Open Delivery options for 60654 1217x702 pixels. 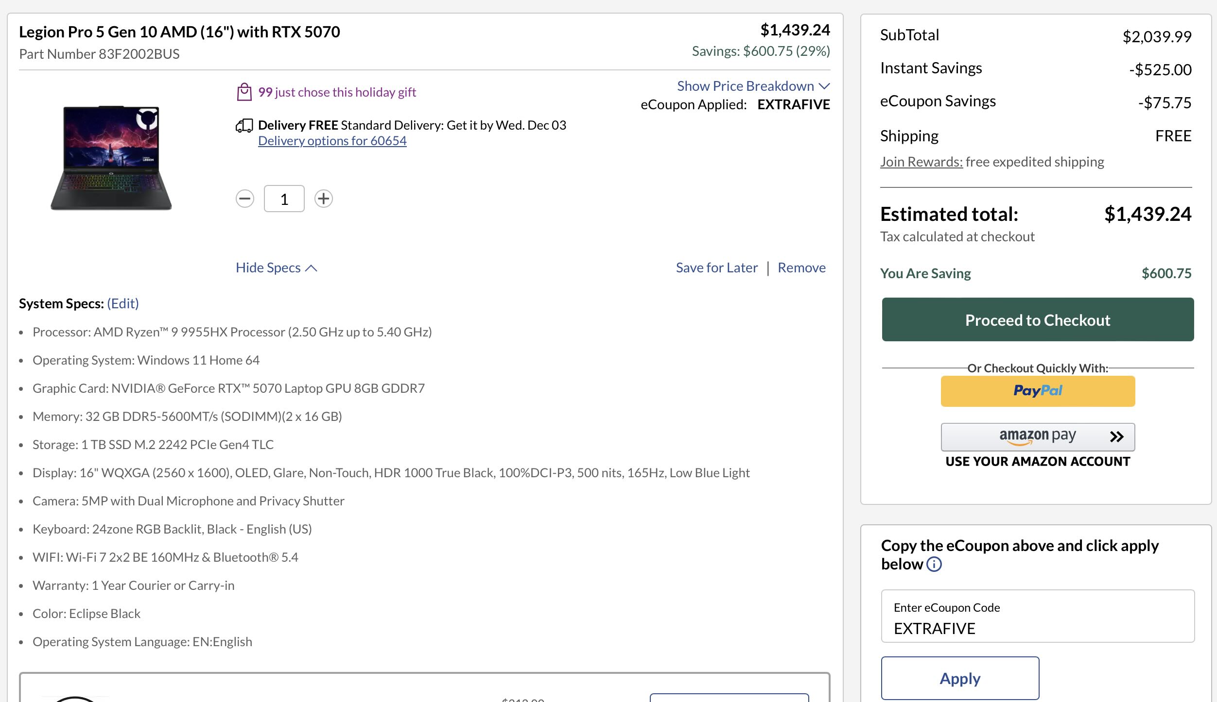coord(332,141)
